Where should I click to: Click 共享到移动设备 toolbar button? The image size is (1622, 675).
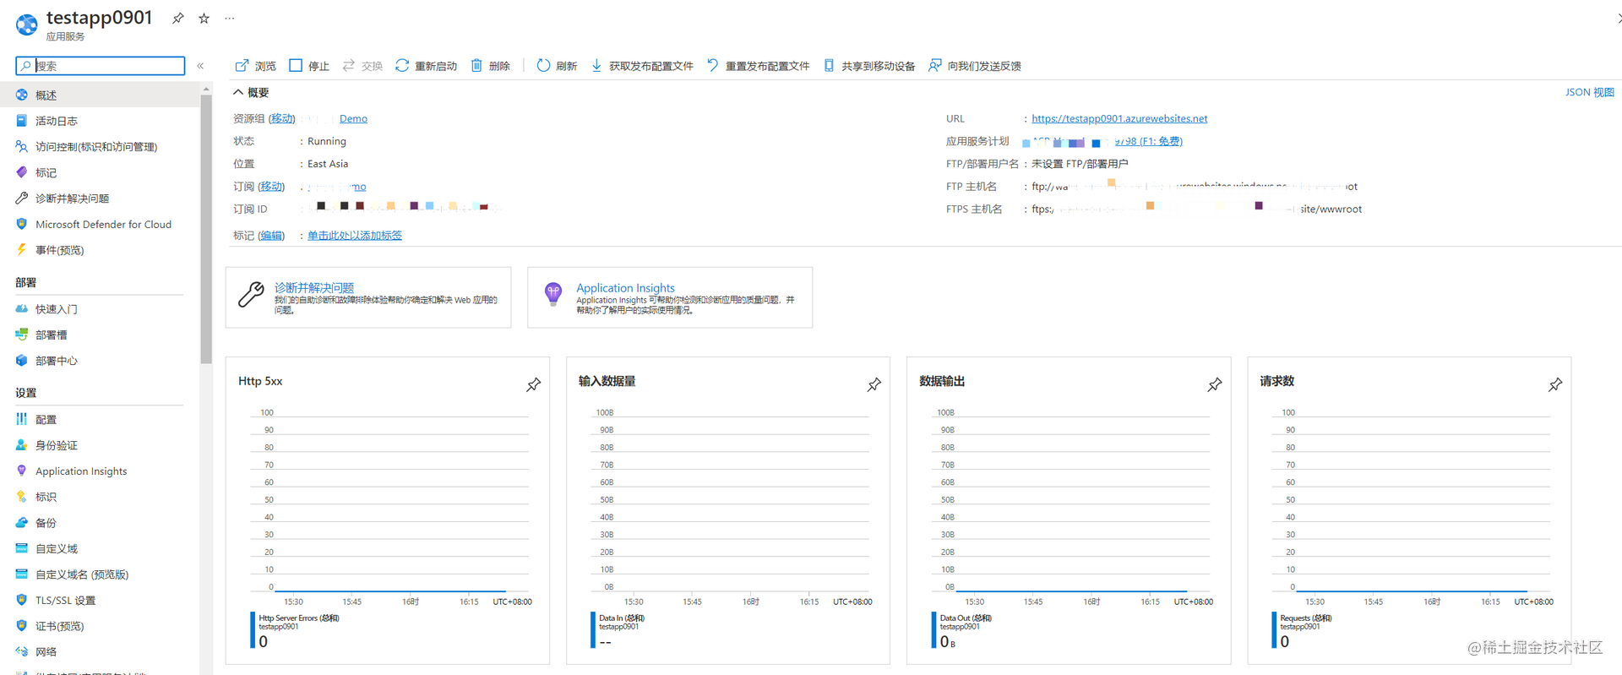pos(868,66)
